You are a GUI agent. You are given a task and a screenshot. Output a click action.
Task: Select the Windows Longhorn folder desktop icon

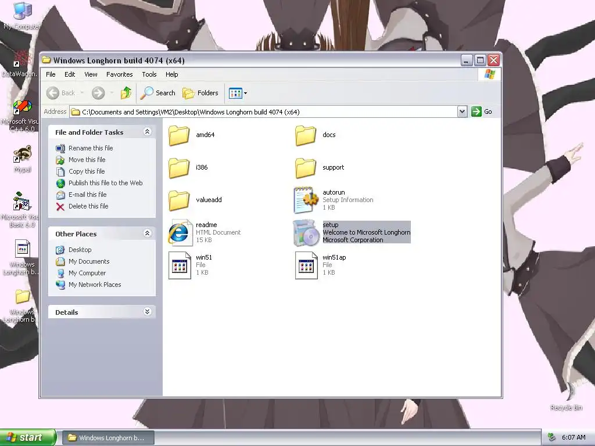tap(20, 305)
